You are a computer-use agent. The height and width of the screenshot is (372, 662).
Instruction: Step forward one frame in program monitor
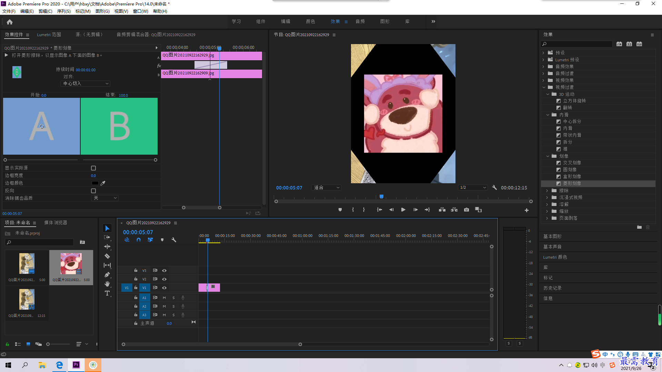[415, 210]
